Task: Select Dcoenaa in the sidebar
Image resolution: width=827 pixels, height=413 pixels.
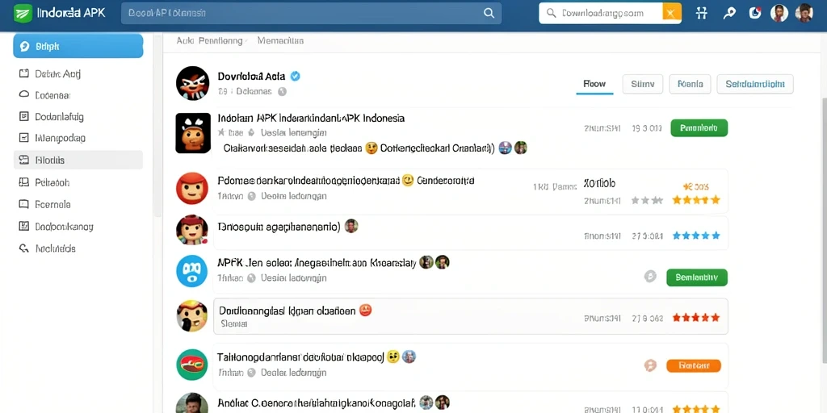Action: [x=78, y=95]
